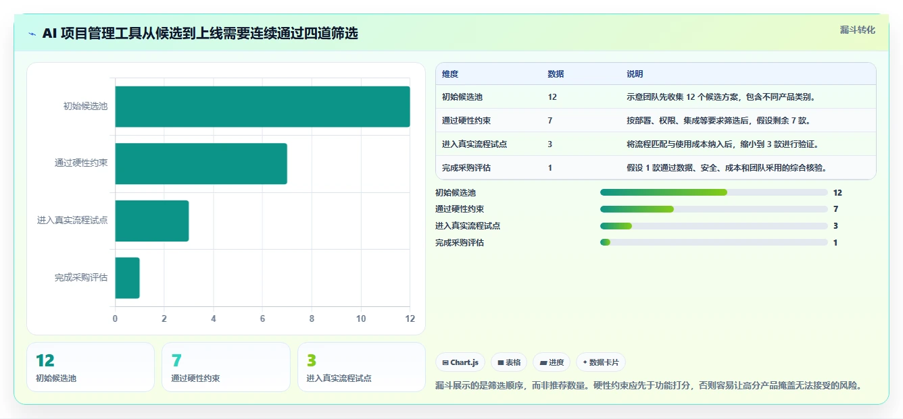
Task: Click 通过硬性约束 label on chart y-axis
Action: [x=81, y=163]
